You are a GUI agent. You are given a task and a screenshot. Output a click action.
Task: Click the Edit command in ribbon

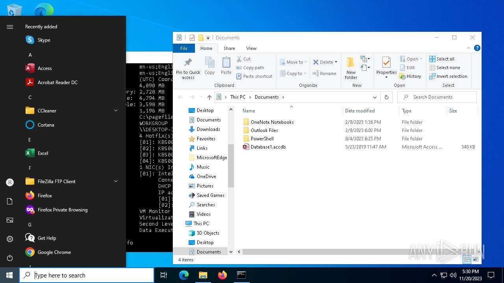pos(407,68)
